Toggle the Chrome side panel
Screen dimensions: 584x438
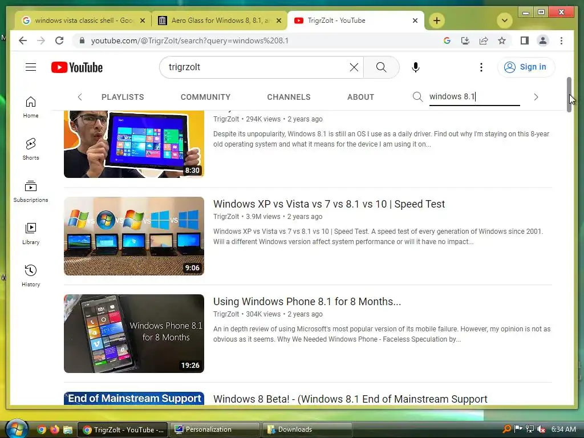(525, 40)
